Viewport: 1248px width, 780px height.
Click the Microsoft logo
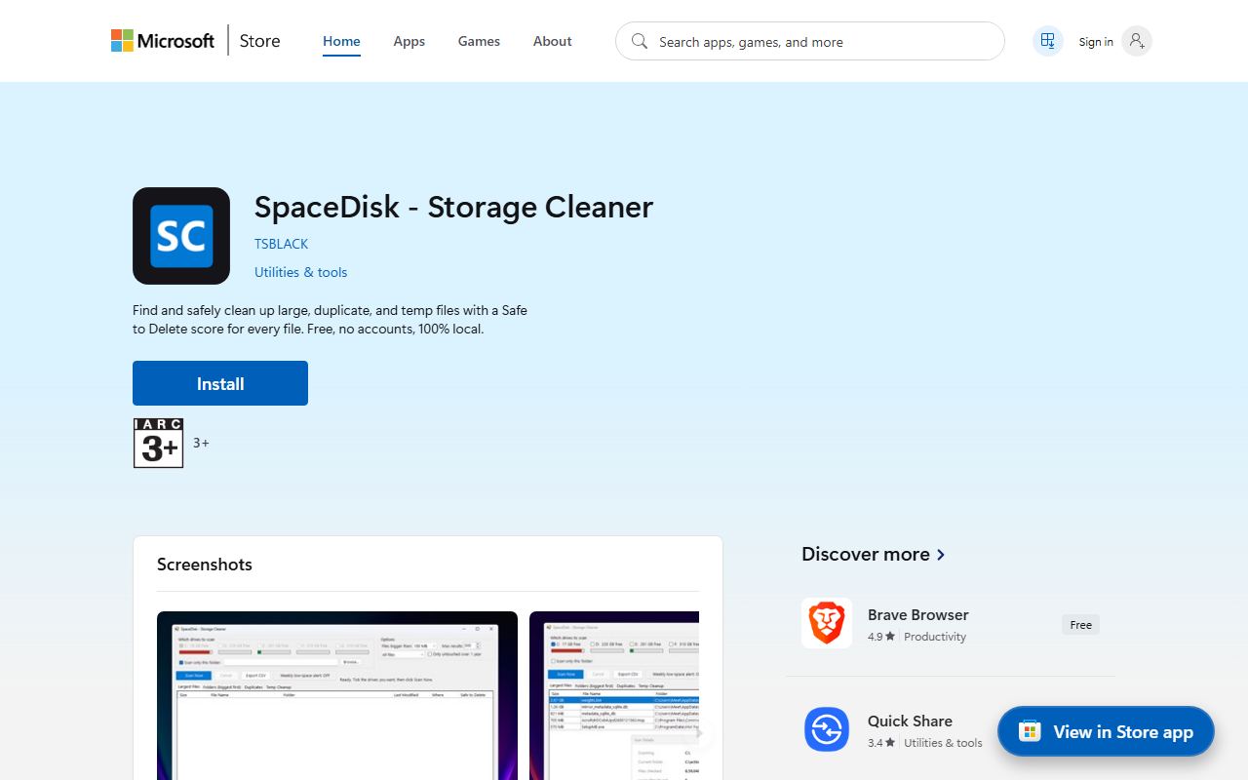tap(162, 41)
